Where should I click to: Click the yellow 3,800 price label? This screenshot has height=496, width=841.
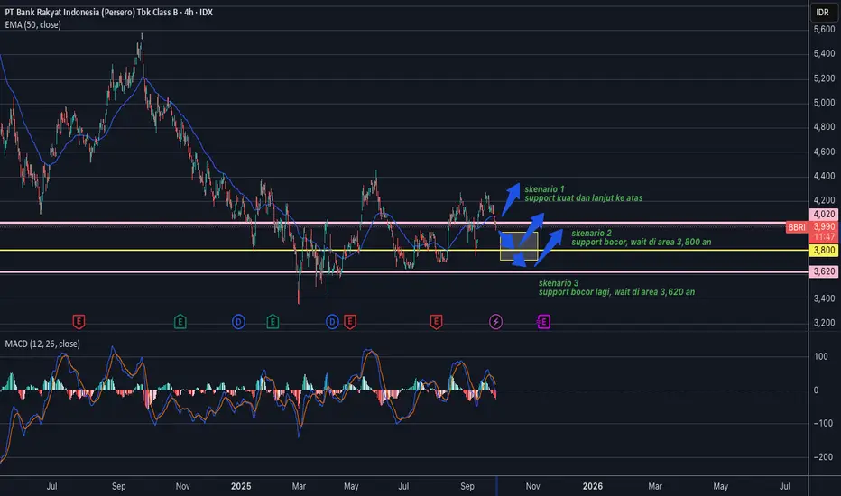tap(823, 250)
